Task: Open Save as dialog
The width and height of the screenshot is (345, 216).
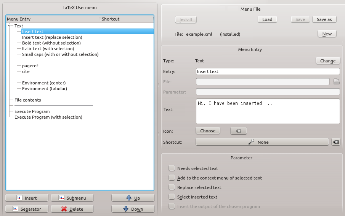Action: pos(324,19)
